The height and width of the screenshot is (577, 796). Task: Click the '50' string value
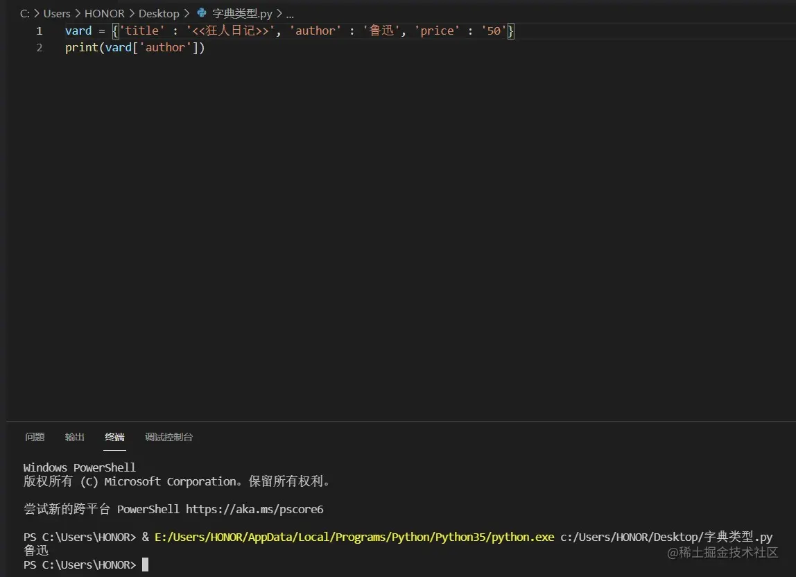click(x=494, y=31)
